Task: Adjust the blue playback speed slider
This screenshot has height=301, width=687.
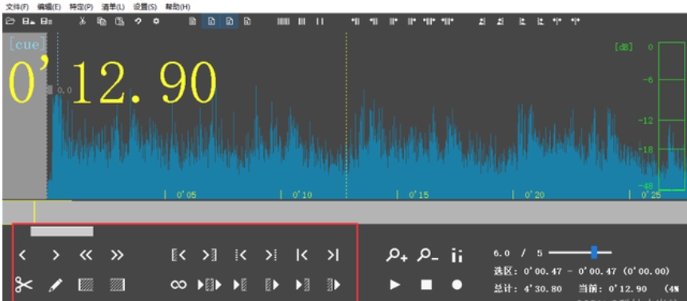Action: tap(594, 252)
